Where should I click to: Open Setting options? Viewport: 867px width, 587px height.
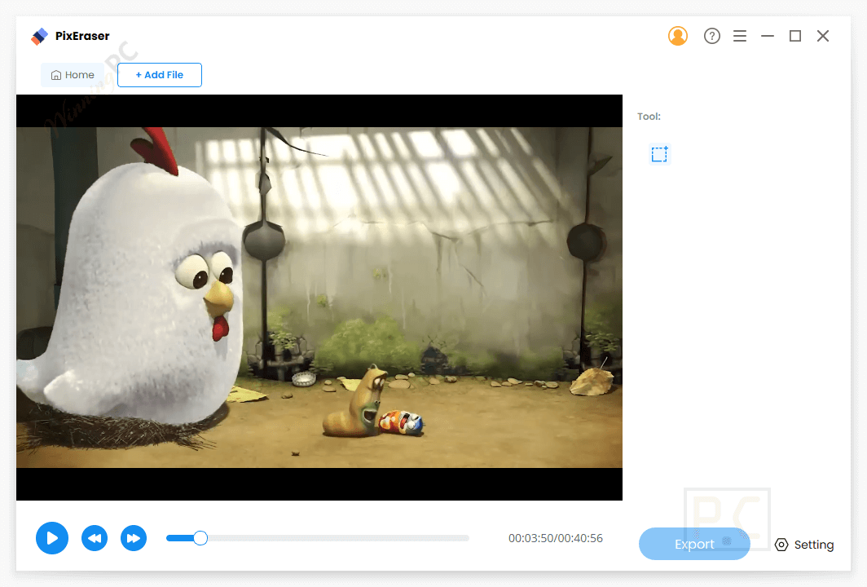point(804,545)
